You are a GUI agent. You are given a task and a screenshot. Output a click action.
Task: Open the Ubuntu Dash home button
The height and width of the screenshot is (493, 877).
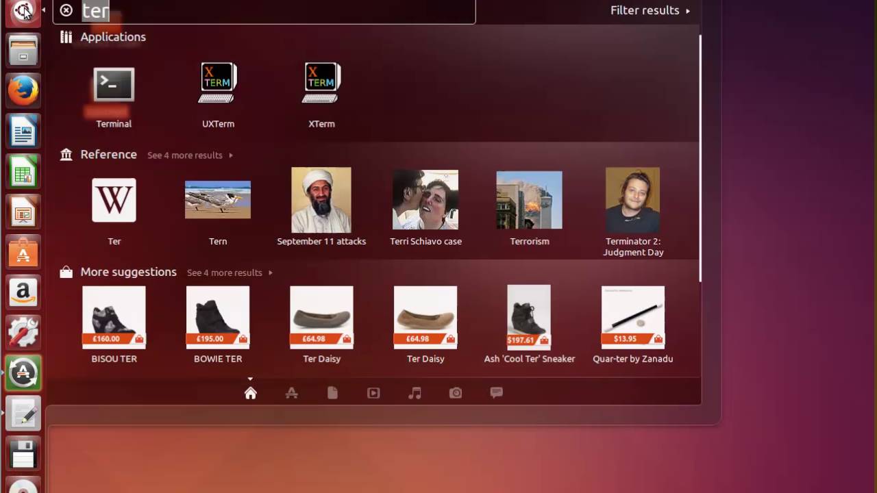tap(23, 12)
